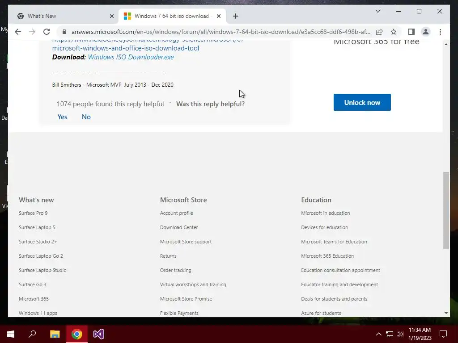Open the notification center icon
This screenshot has height=343, width=458.
pos(443,334)
